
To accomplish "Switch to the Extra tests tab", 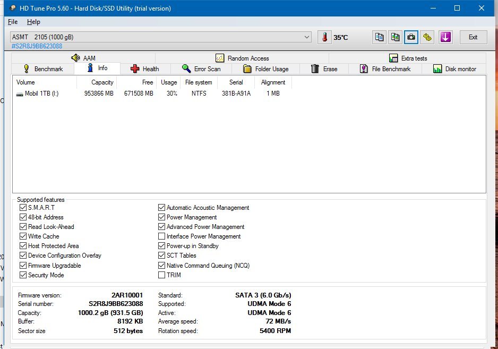I will tap(408, 58).
